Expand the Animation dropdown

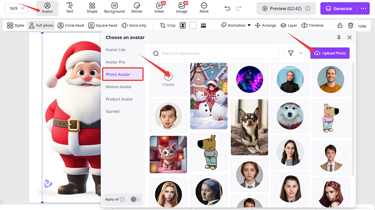236,25
